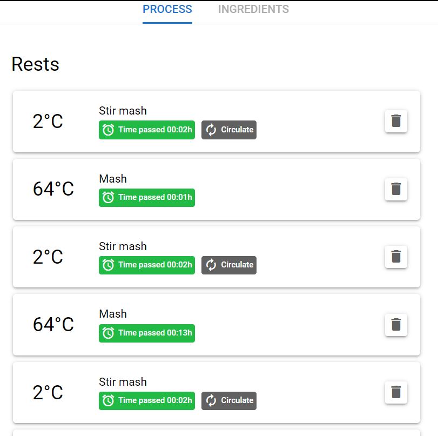Screen dimensions: 438x436
Task: Click the Time passed 00:01h badge
Action: (147, 198)
